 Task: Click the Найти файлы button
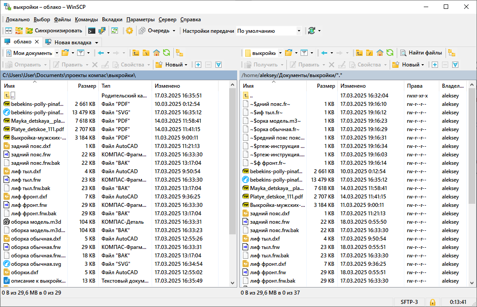pos(421,53)
